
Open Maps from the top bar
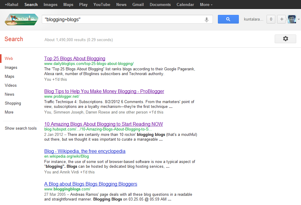68,4
